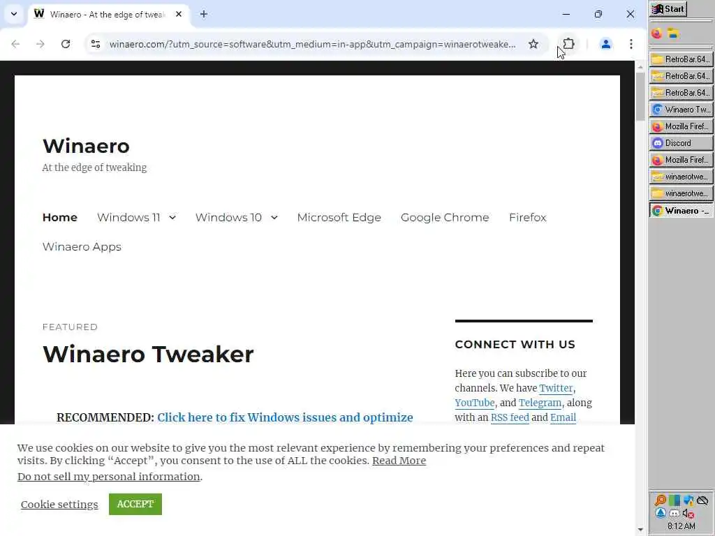Viewport: 715px width, 536px height.
Task: Expand the Windows 11 submenu chevron
Action: pos(172,218)
